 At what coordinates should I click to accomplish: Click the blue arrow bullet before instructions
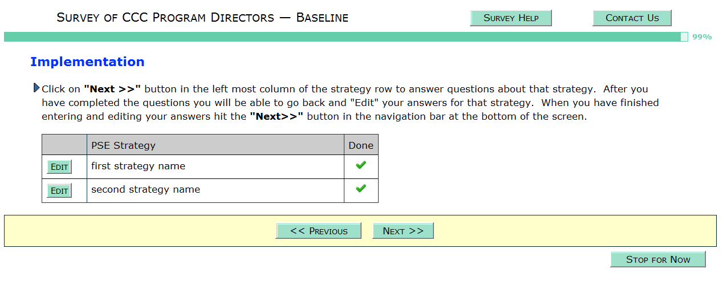coord(36,88)
